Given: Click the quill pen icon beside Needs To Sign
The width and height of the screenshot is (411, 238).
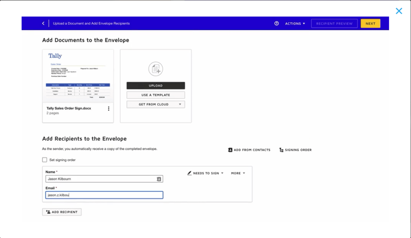Looking at the screenshot, I should tap(189, 173).
